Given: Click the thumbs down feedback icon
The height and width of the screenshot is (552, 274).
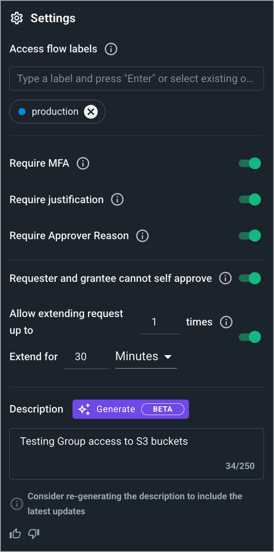Looking at the screenshot, I should 34,534.
